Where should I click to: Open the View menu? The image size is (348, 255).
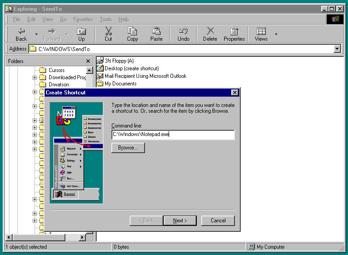[x=47, y=19]
